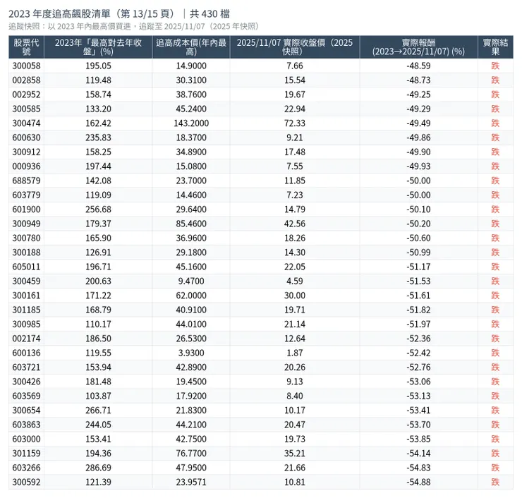Screen dimensions: 522x498
Task: Select stock code 300985
Action: (26, 324)
